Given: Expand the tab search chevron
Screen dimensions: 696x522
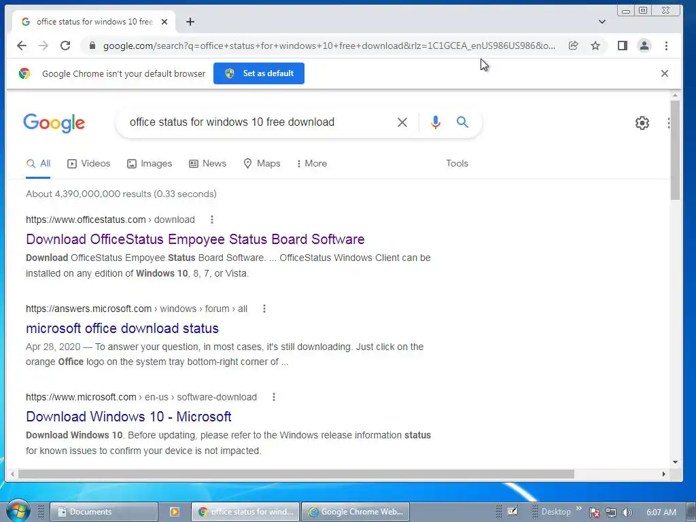Looking at the screenshot, I should click(x=602, y=22).
